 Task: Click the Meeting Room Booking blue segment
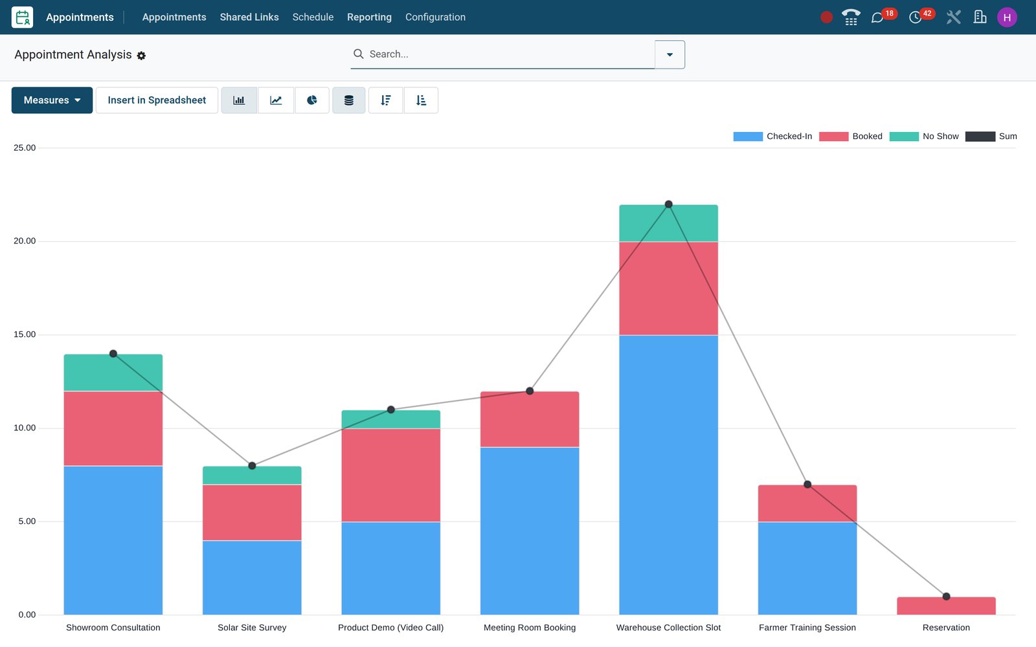(530, 531)
